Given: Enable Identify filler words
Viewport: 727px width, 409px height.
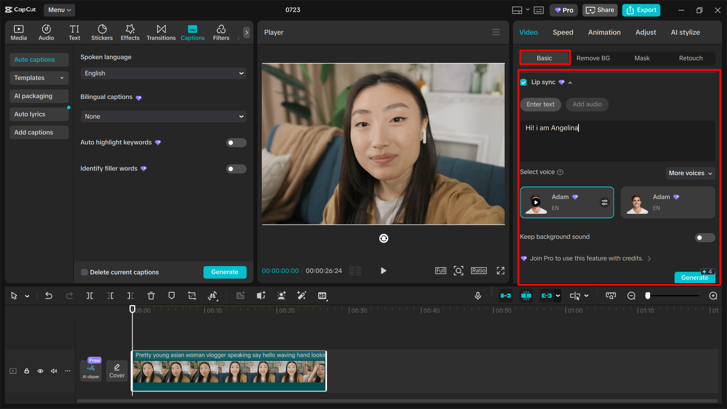Looking at the screenshot, I should coord(236,169).
